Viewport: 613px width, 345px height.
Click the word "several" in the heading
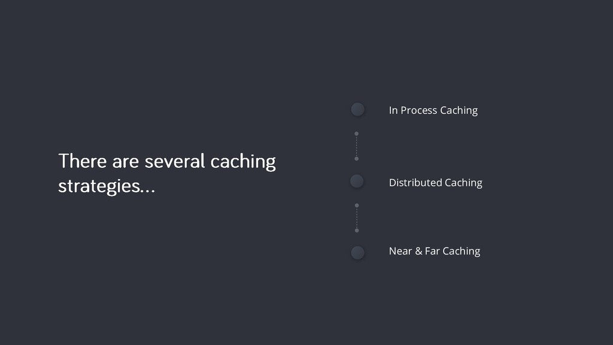tap(175, 161)
